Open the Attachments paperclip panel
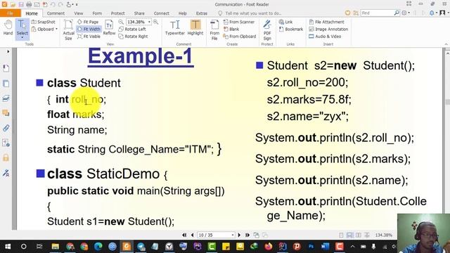 [x=6, y=128]
